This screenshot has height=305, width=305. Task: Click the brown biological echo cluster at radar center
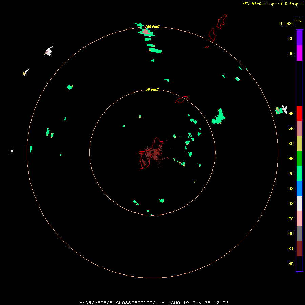(x=154, y=154)
